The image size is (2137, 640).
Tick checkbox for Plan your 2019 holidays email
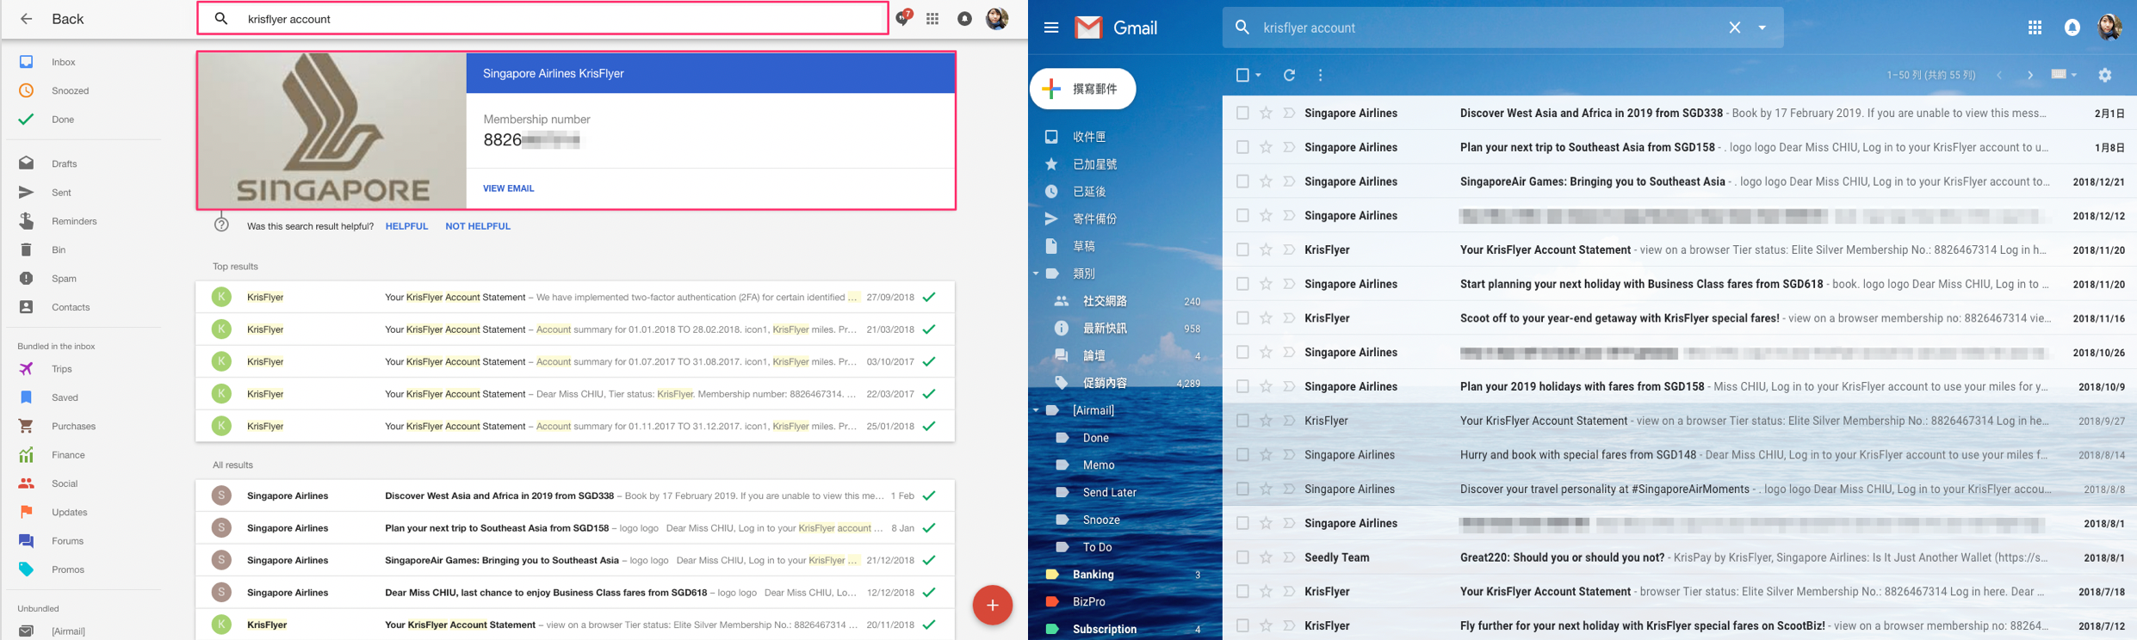1242,386
